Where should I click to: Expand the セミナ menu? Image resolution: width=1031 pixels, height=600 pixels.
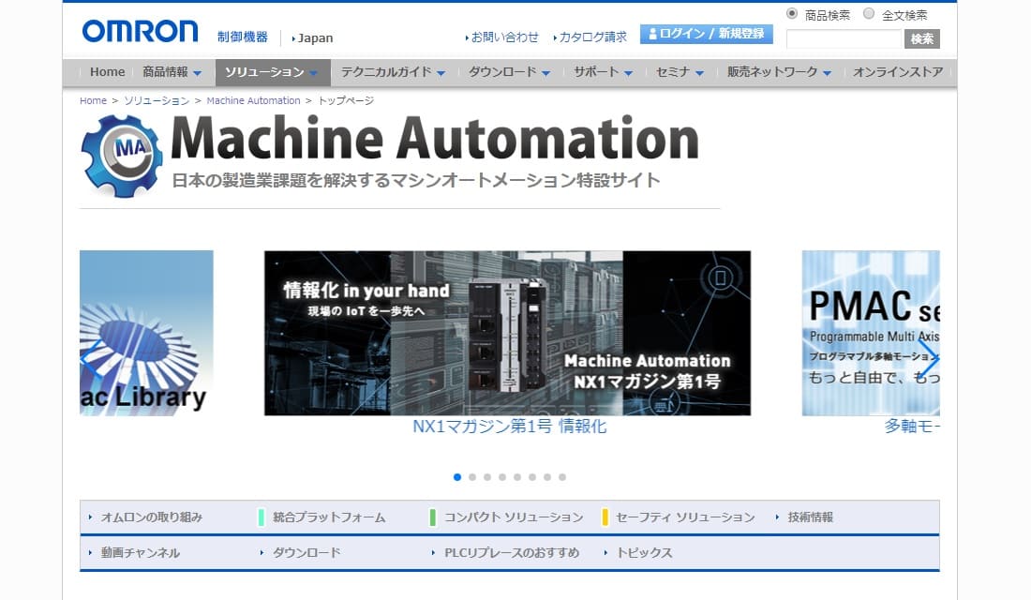click(680, 72)
